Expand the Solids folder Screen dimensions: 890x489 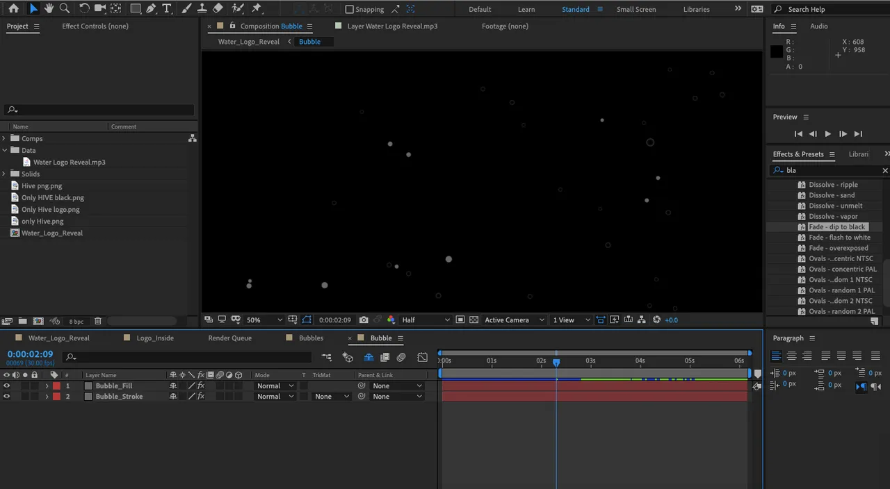(4, 174)
